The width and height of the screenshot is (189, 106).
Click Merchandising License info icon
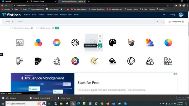coord(32,28)
